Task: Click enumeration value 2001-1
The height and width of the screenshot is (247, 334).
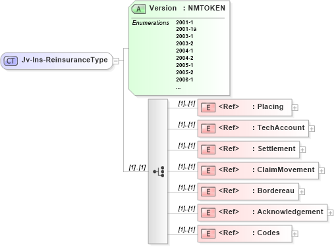Action: pyautogui.click(x=184, y=22)
